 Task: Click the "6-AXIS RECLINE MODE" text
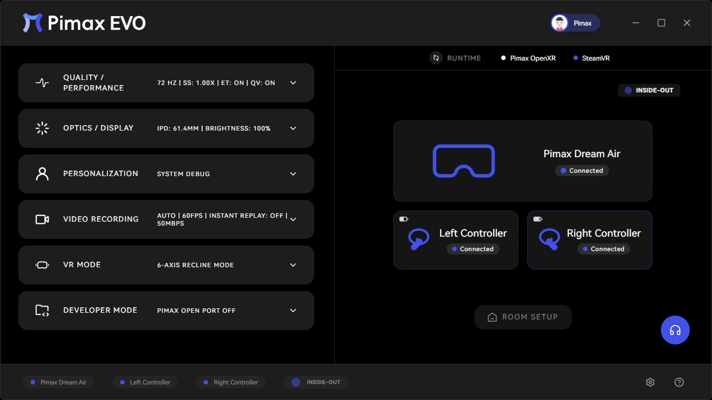(x=196, y=265)
